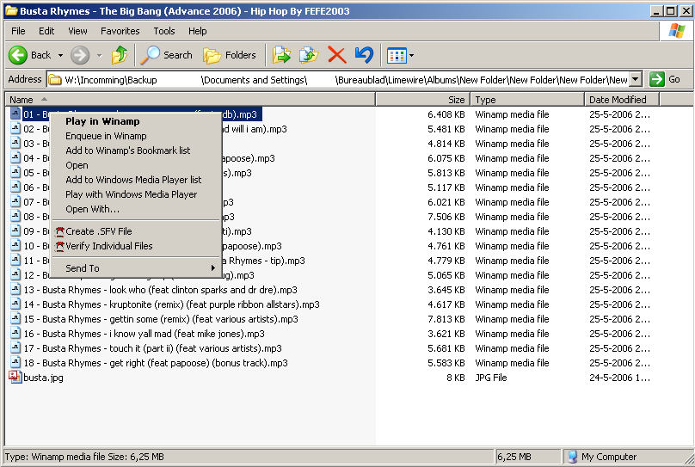Expand the Send To submenu
Screen dimensions: 695x467
pos(136,268)
